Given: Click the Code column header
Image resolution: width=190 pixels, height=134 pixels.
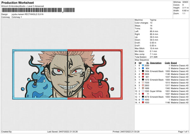Looking at the screenshot, I should click(x=167, y=63).
